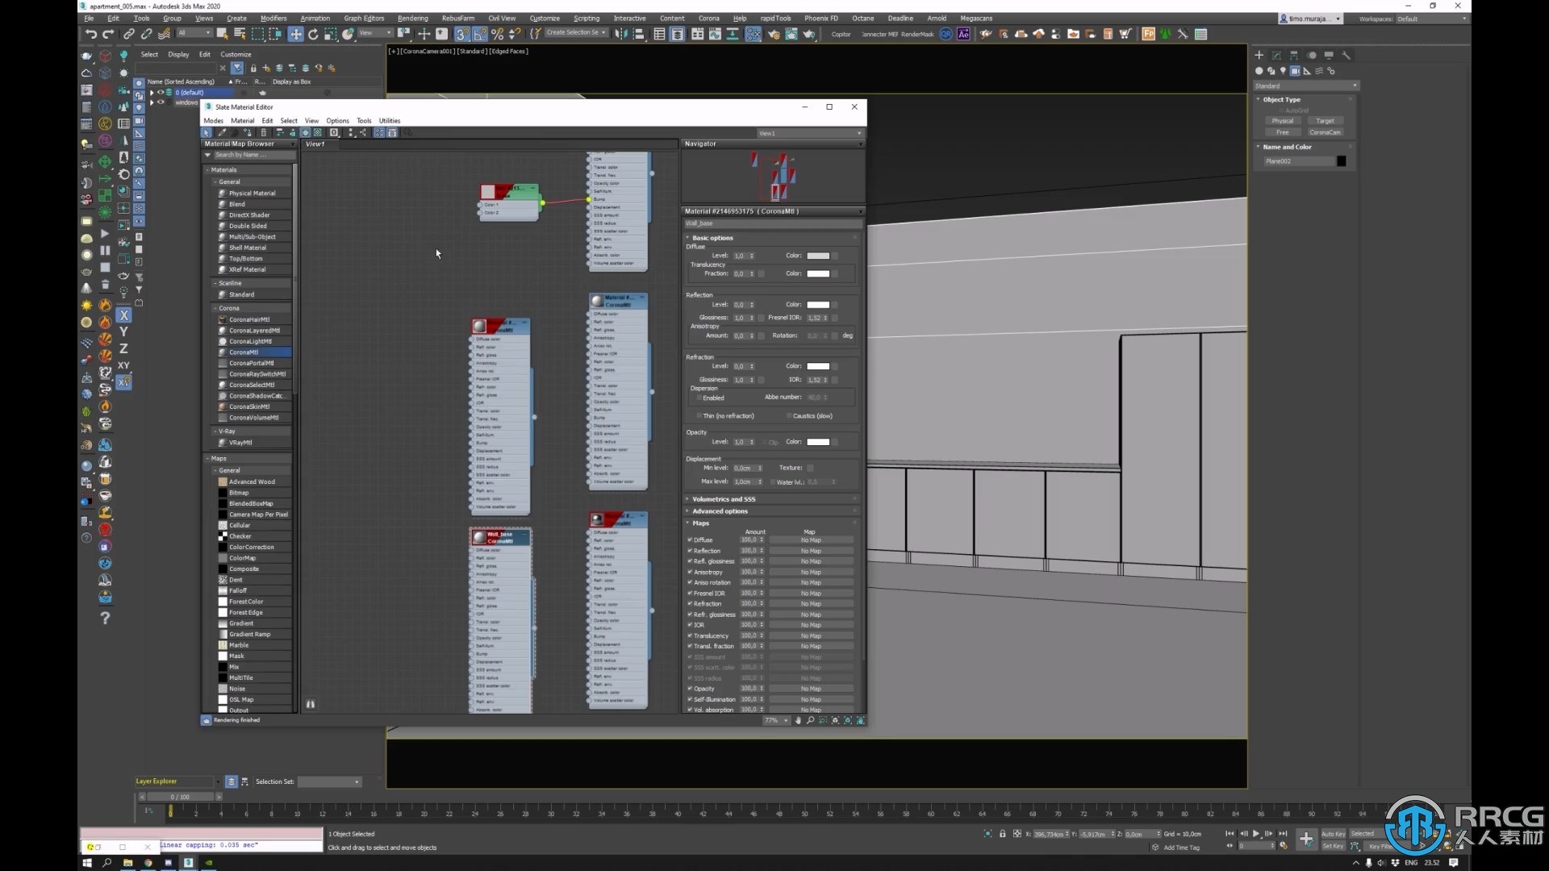
Task: Open the Utilities wrench tab in command panel
Action: 1347,55
